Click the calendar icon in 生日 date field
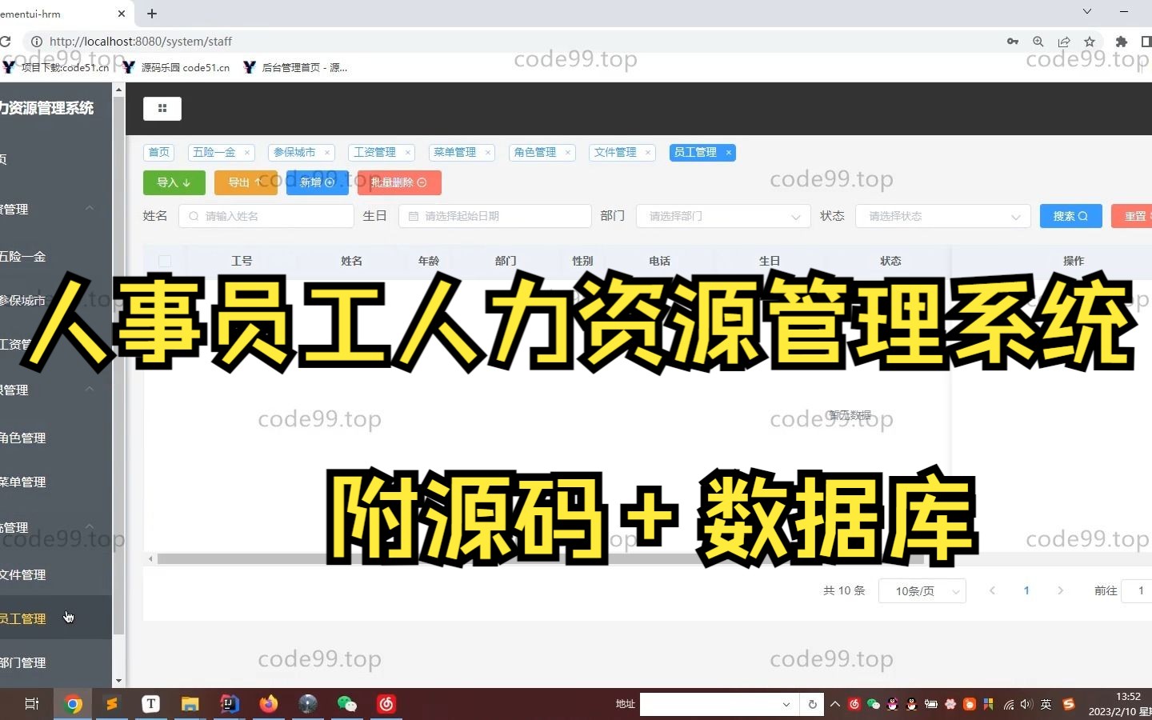1152x720 pixels. (x=412, y=216)
